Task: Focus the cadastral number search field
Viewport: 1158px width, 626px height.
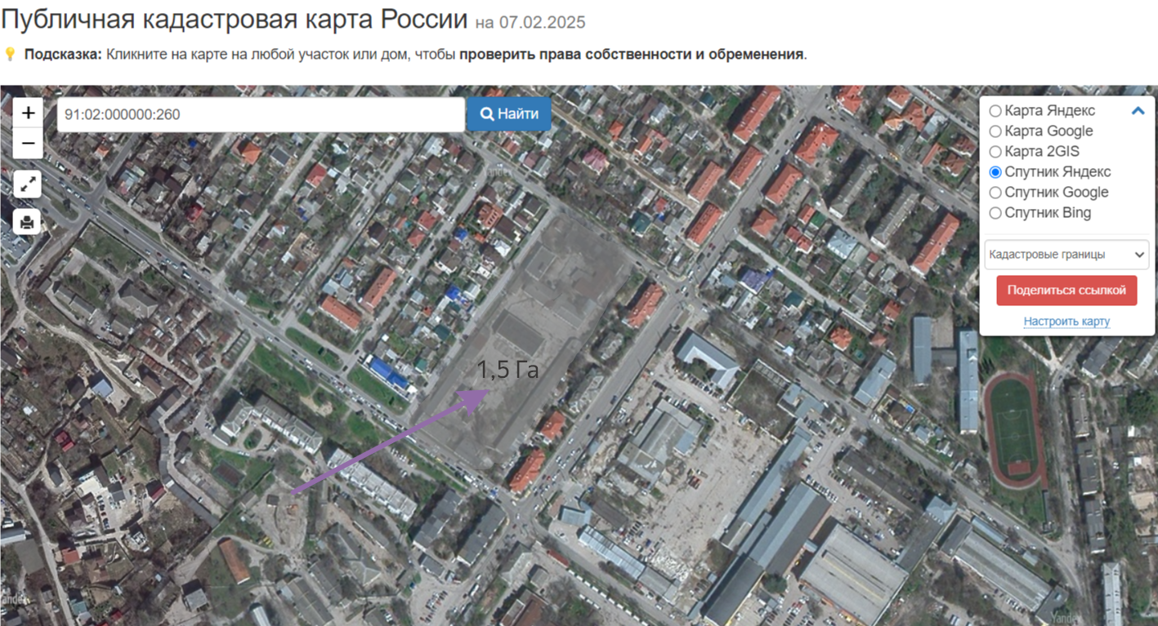Action: pos(261,115)
